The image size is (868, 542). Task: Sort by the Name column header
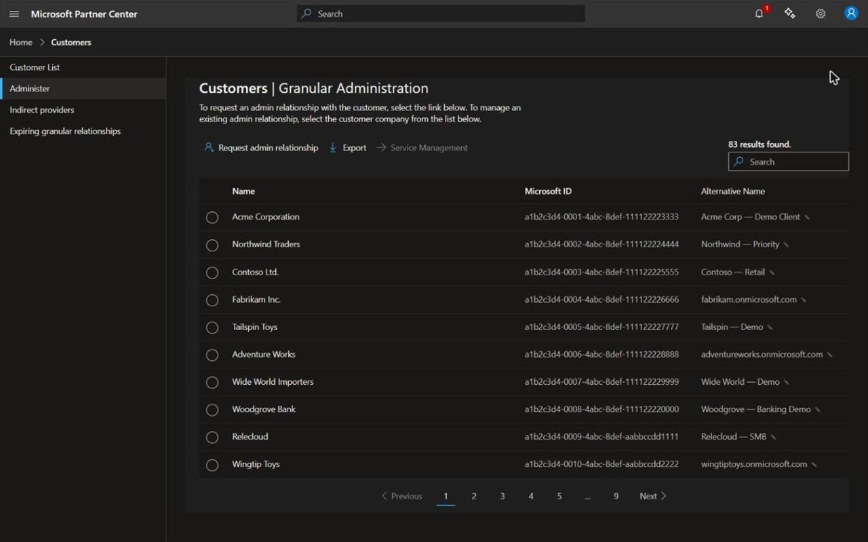coord(243,191)
